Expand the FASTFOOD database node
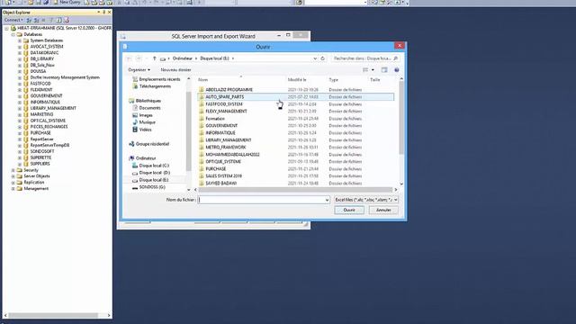 [20, 84]
